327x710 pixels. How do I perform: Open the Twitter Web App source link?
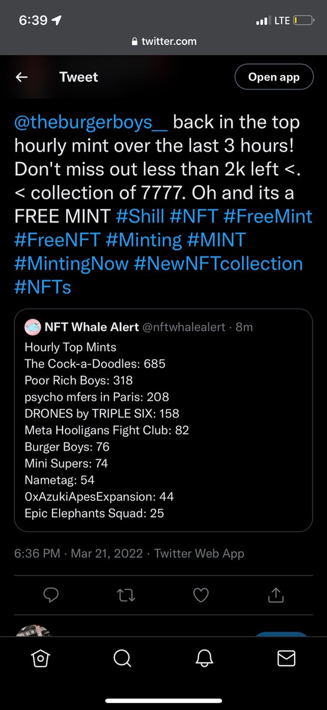(199, 554)
